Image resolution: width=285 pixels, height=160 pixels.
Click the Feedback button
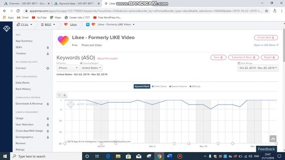[x=266, y=149]
